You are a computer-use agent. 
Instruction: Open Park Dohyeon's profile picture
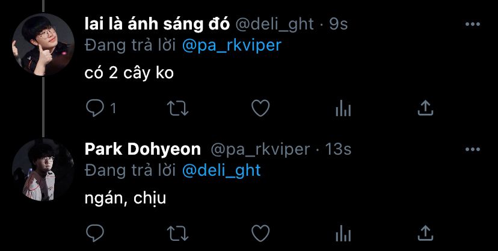pyautogui.click(x=43, y=170)
